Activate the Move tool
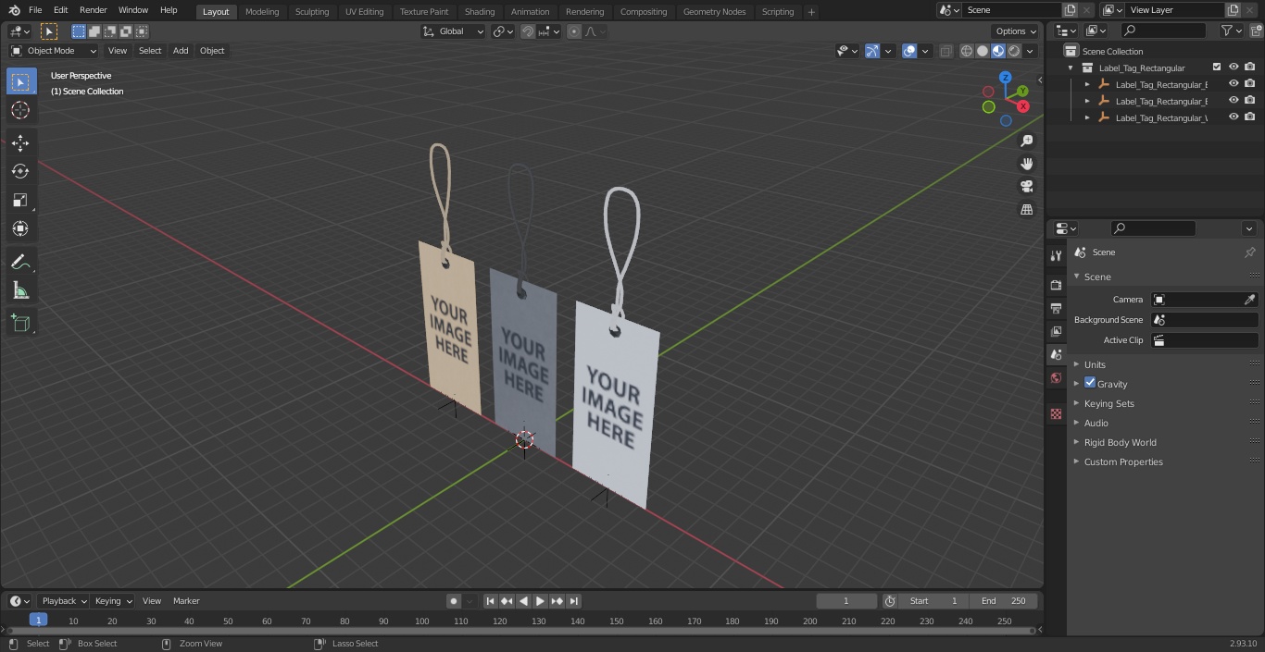The width and height of the screenshot is (1265, 652). (20, 143)
